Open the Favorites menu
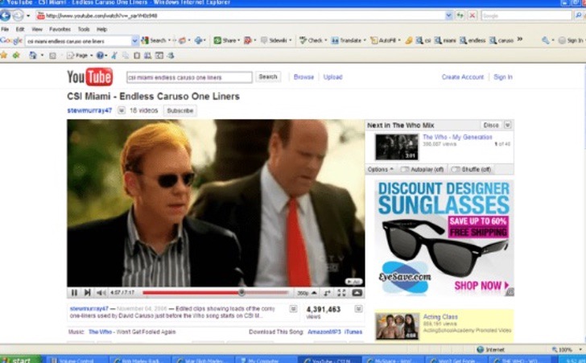Screen dimensions: 586x363 point(60,29)
